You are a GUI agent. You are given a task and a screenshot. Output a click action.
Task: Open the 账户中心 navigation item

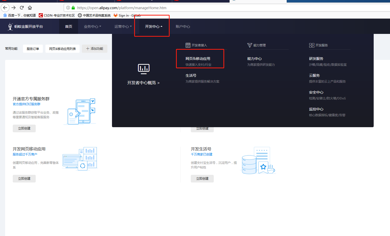click(183, 27)
